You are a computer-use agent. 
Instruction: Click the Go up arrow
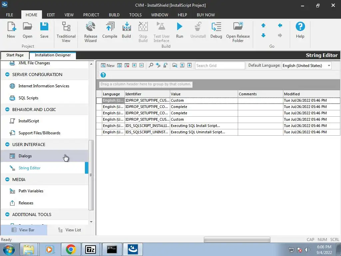click(263, 25)
